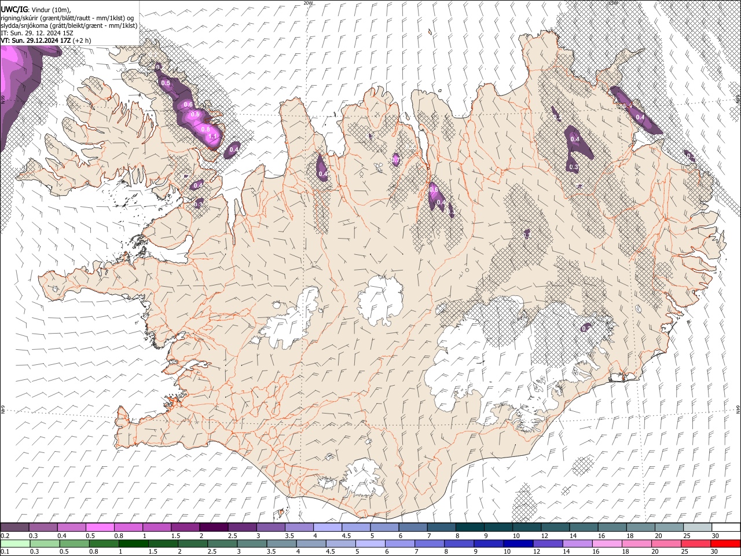This screenshot has height=556, width=741.
Task: Click the 'IT: Sun. 29. 12. 2024 15Z' line
Action: click(x=37, y=33)
